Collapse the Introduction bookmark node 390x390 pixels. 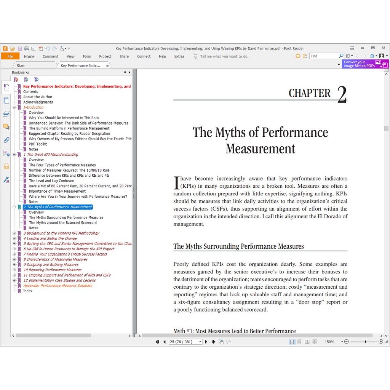click(14, 107)
